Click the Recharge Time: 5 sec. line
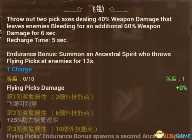The width and height of the screenshot is (192, 140). 37,40
